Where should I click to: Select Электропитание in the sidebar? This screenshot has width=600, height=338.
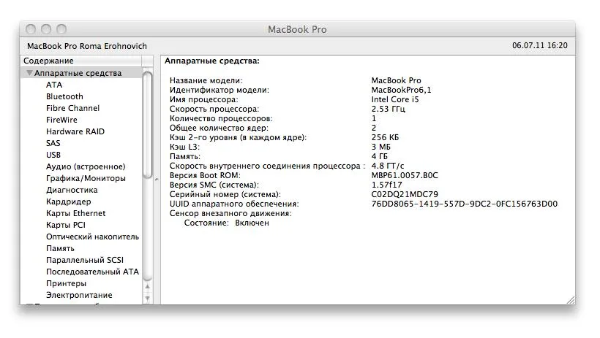(79, 295)
